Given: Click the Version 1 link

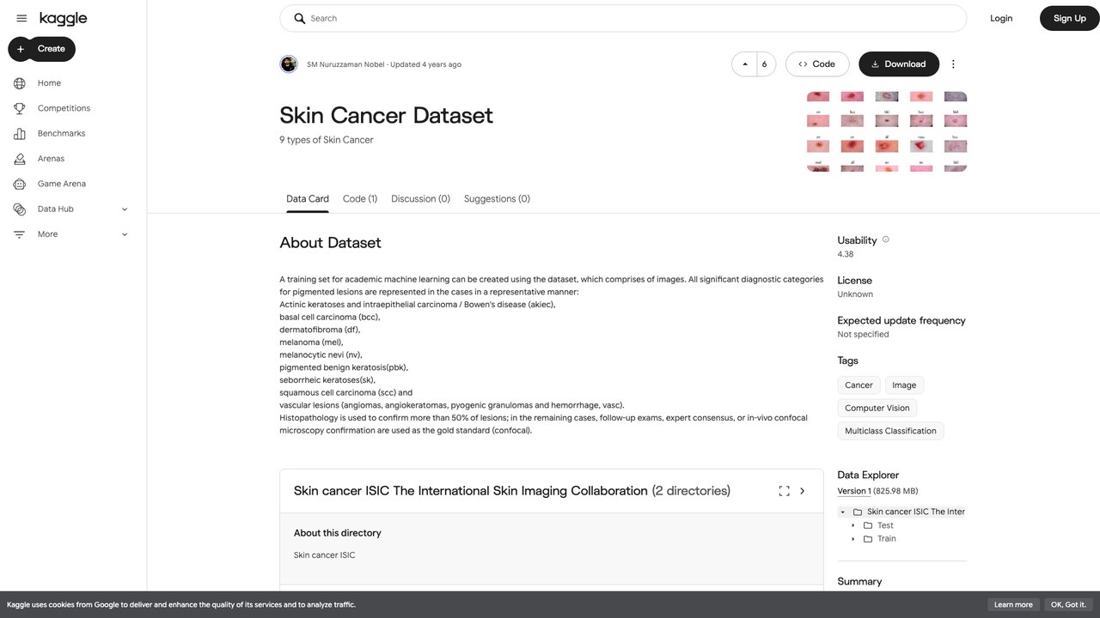Looking at the screenshot, I should [x=854, y=491].
